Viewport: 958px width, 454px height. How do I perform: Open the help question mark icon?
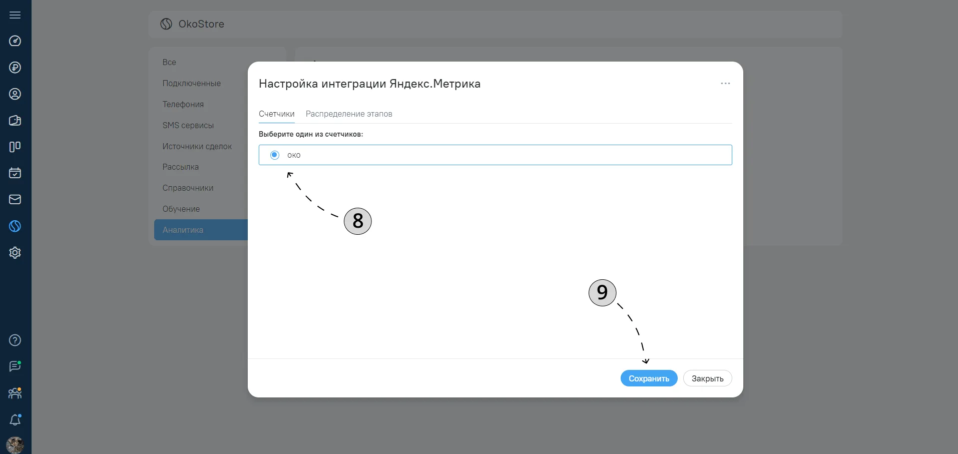pos(15,340)
